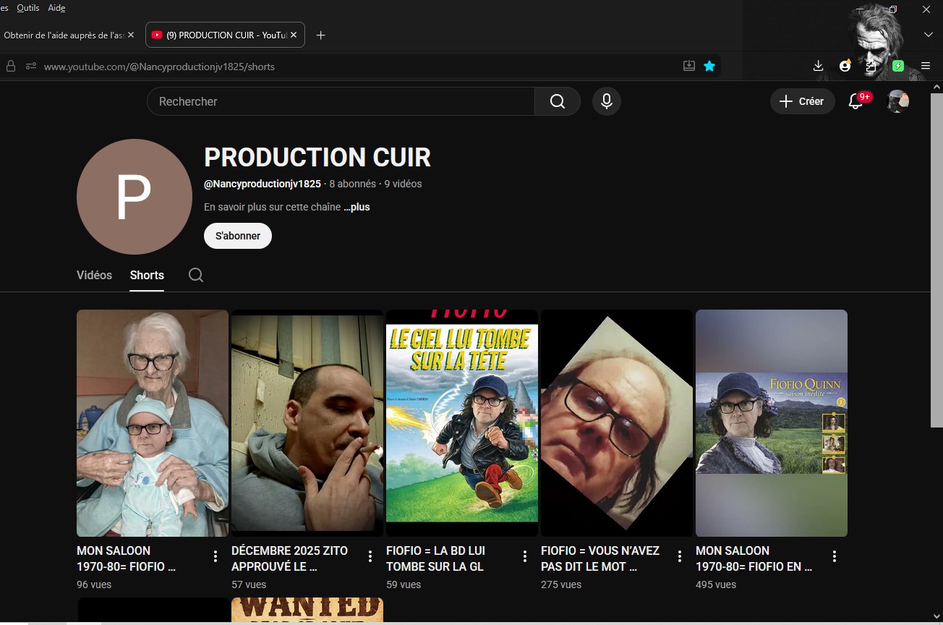Subscribe with the S'abonner button
Screen dimensions: 943x625
point(238,236)
